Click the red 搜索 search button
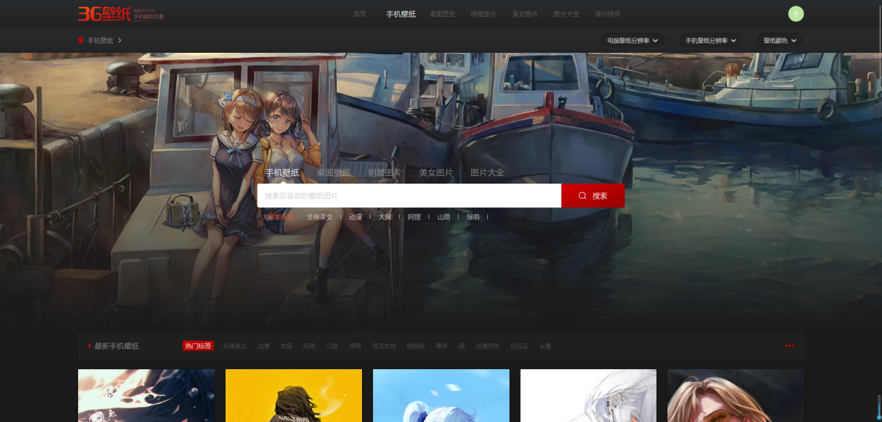Image resolution: width=882 pixels, height=422 pixels. (x=593, y=195)
